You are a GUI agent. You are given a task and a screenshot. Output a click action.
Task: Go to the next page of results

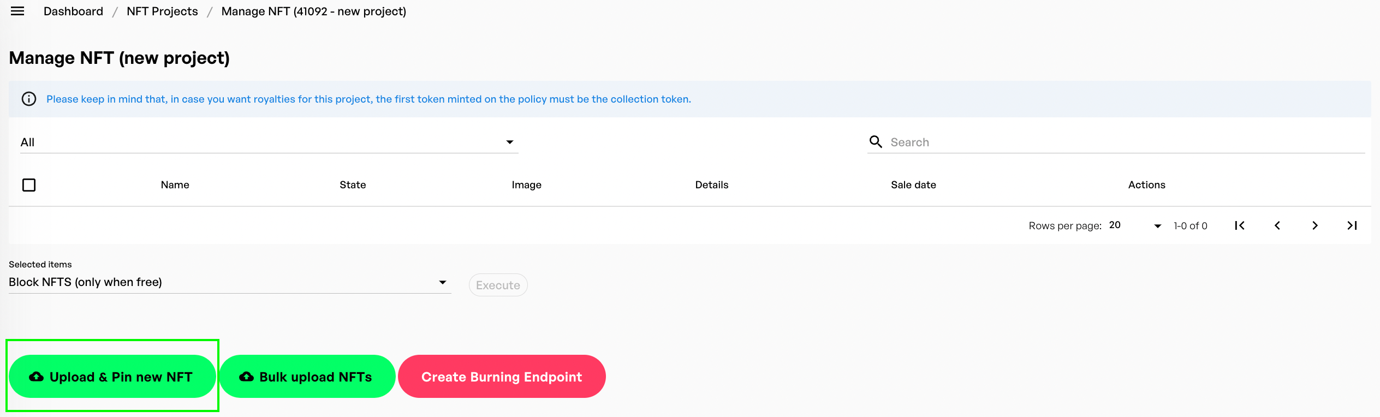(1315, 225)
